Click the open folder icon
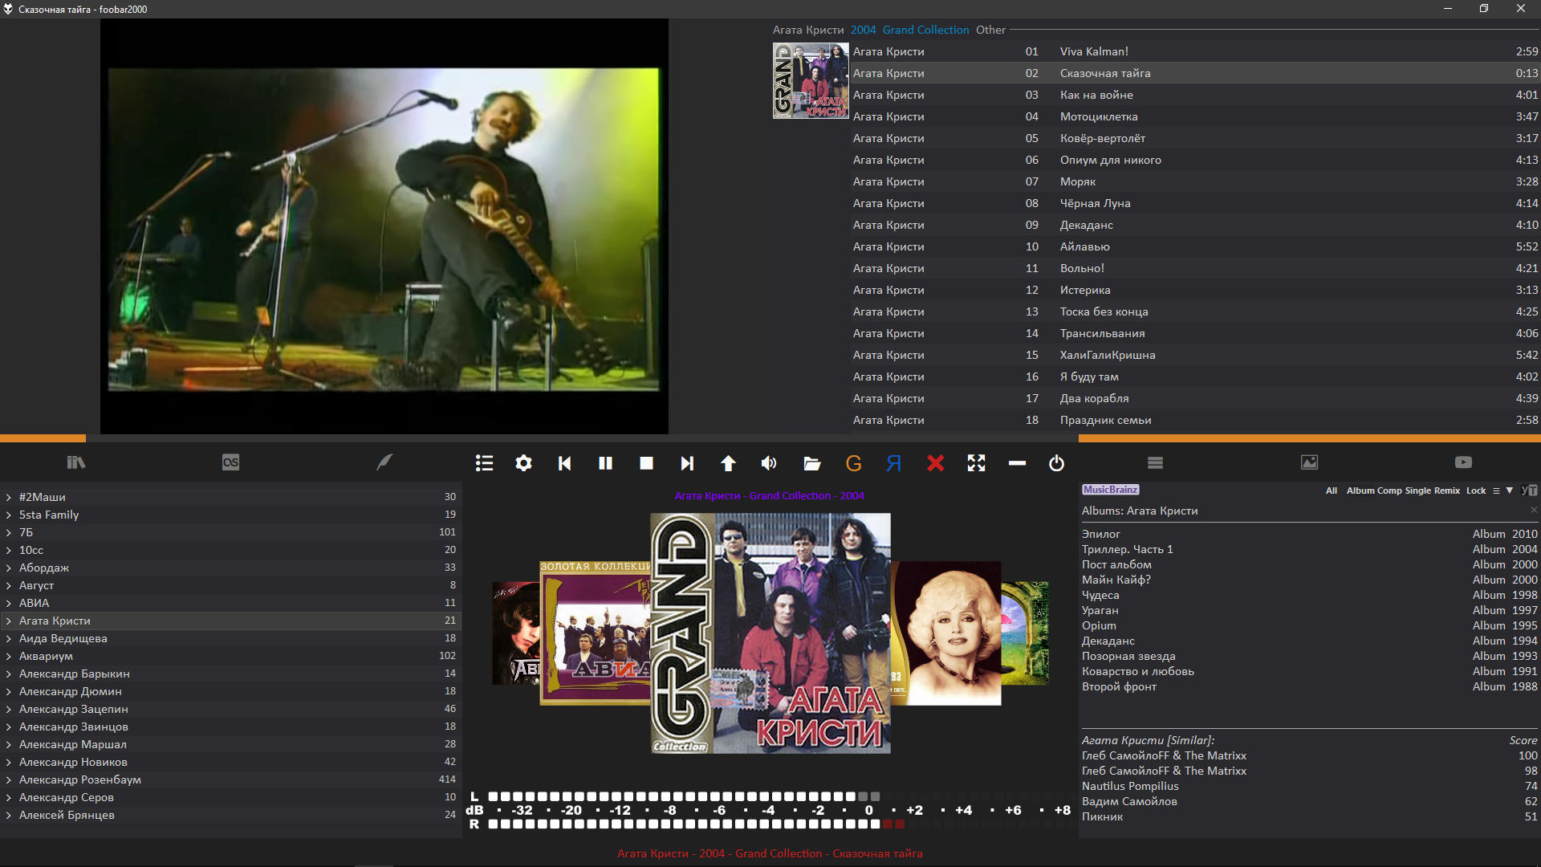Image resolution: width=1541 pixels, height=867 pixels. tap(811, 463)
